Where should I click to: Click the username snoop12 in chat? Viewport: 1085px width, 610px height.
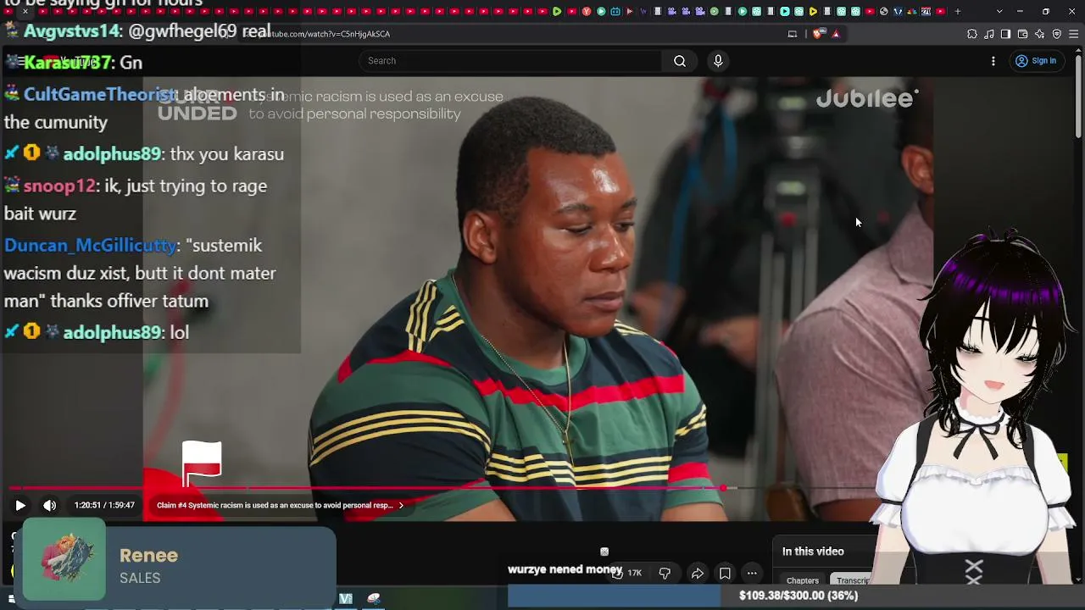(x=59, y=186)
